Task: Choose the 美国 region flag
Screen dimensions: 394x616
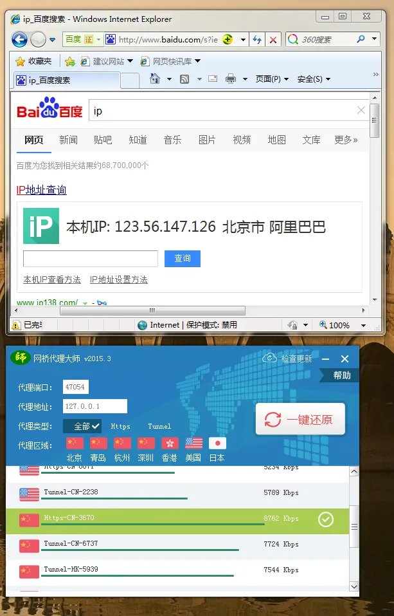Action: point(194,443)
